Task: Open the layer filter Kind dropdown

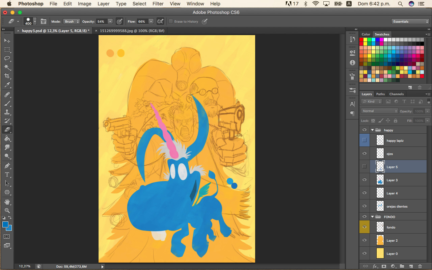Action: coord(372,101)
